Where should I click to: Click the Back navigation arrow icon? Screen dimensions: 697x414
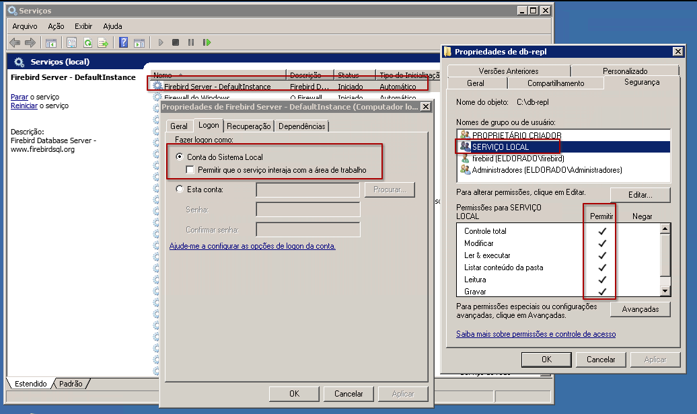tap(15, 42)
